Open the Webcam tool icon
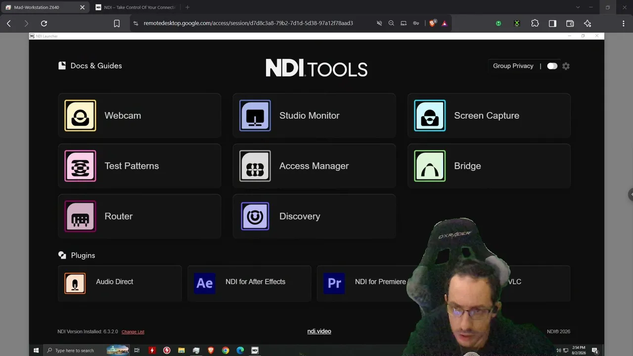 pos(80,116)
